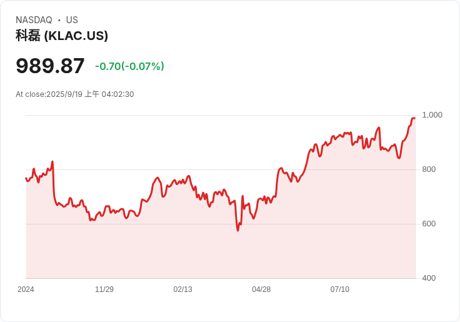Click the 1,000 y-axis label
This screenshot has height=322, width=460.
[432, 115]
